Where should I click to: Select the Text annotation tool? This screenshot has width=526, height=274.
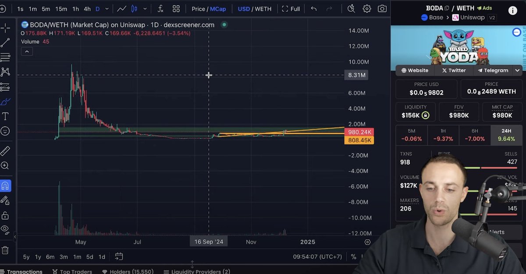tap(5, 116)
